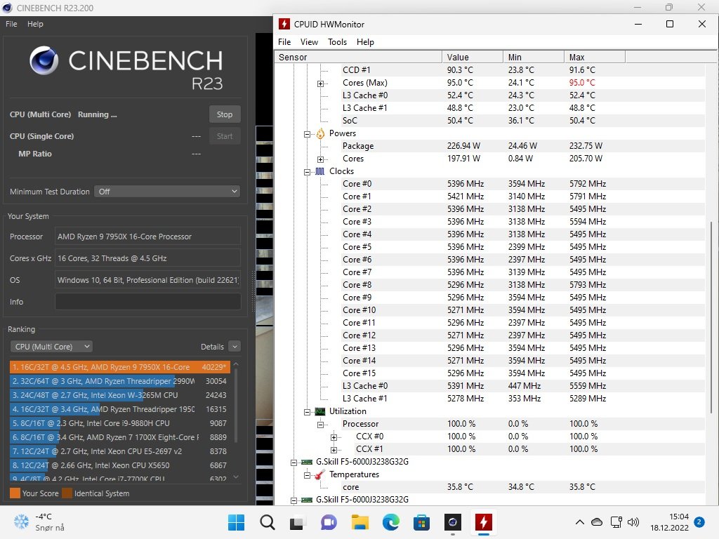This screenshot has height=539, width=719.
Task: Click the Value column header
Action: (473, 57)
